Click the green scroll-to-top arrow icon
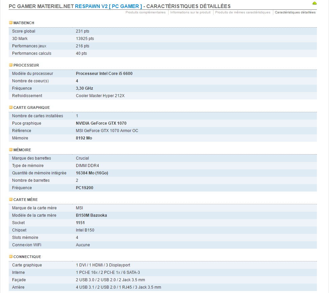Screen dimensions: 329x293 (314, 3)
